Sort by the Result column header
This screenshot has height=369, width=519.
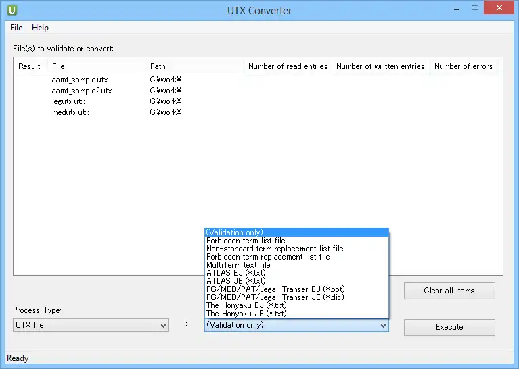[x=30, y=66]
